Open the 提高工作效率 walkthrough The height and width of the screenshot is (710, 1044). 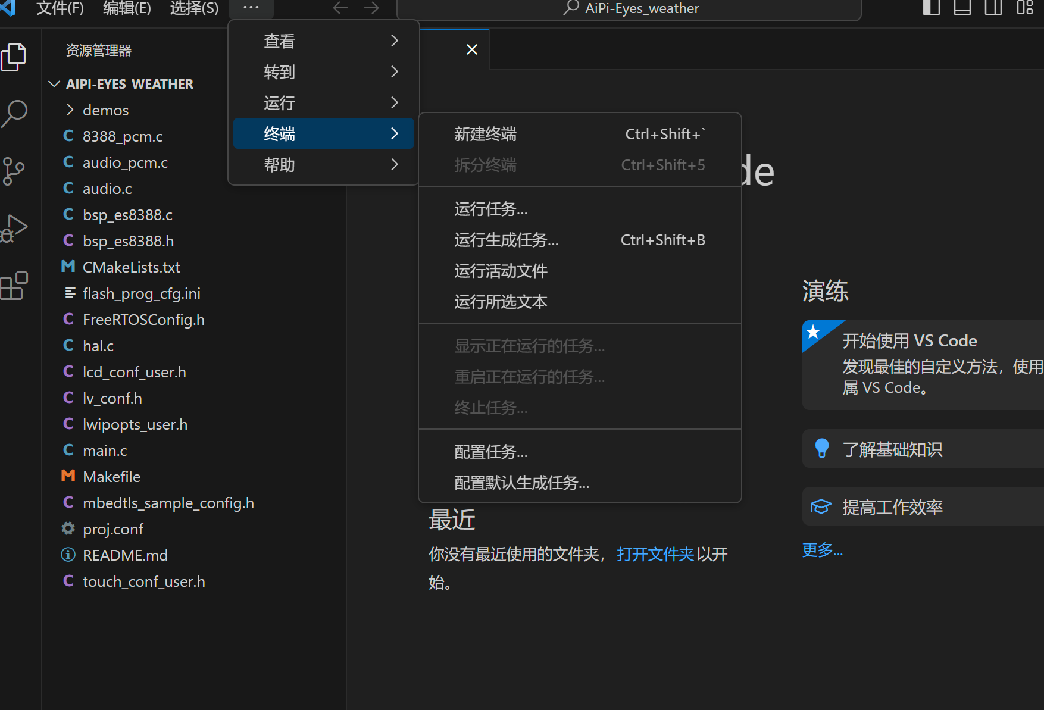(x=923, y=506)
